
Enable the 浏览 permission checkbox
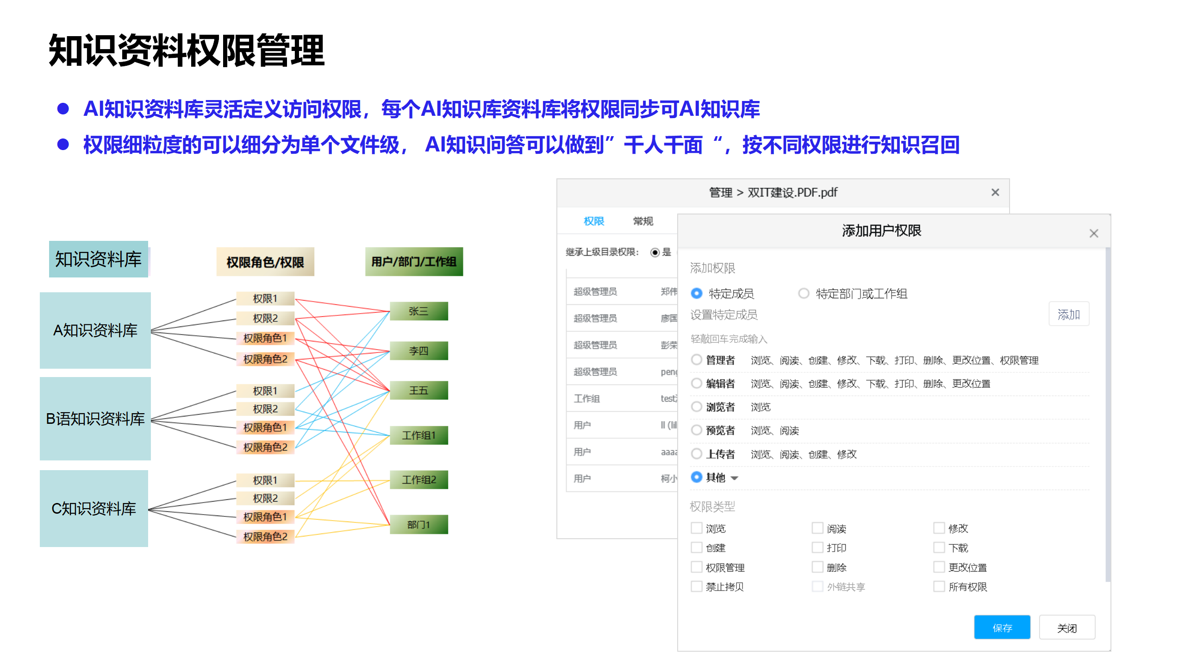point(697,528)
